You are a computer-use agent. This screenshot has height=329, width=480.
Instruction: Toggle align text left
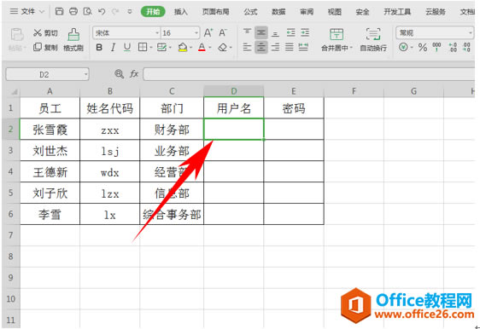tap(248, 47)
